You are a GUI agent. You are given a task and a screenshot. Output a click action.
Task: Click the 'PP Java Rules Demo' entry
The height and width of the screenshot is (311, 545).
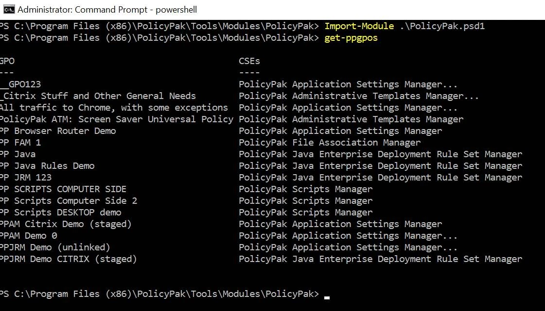coord(47,166)
